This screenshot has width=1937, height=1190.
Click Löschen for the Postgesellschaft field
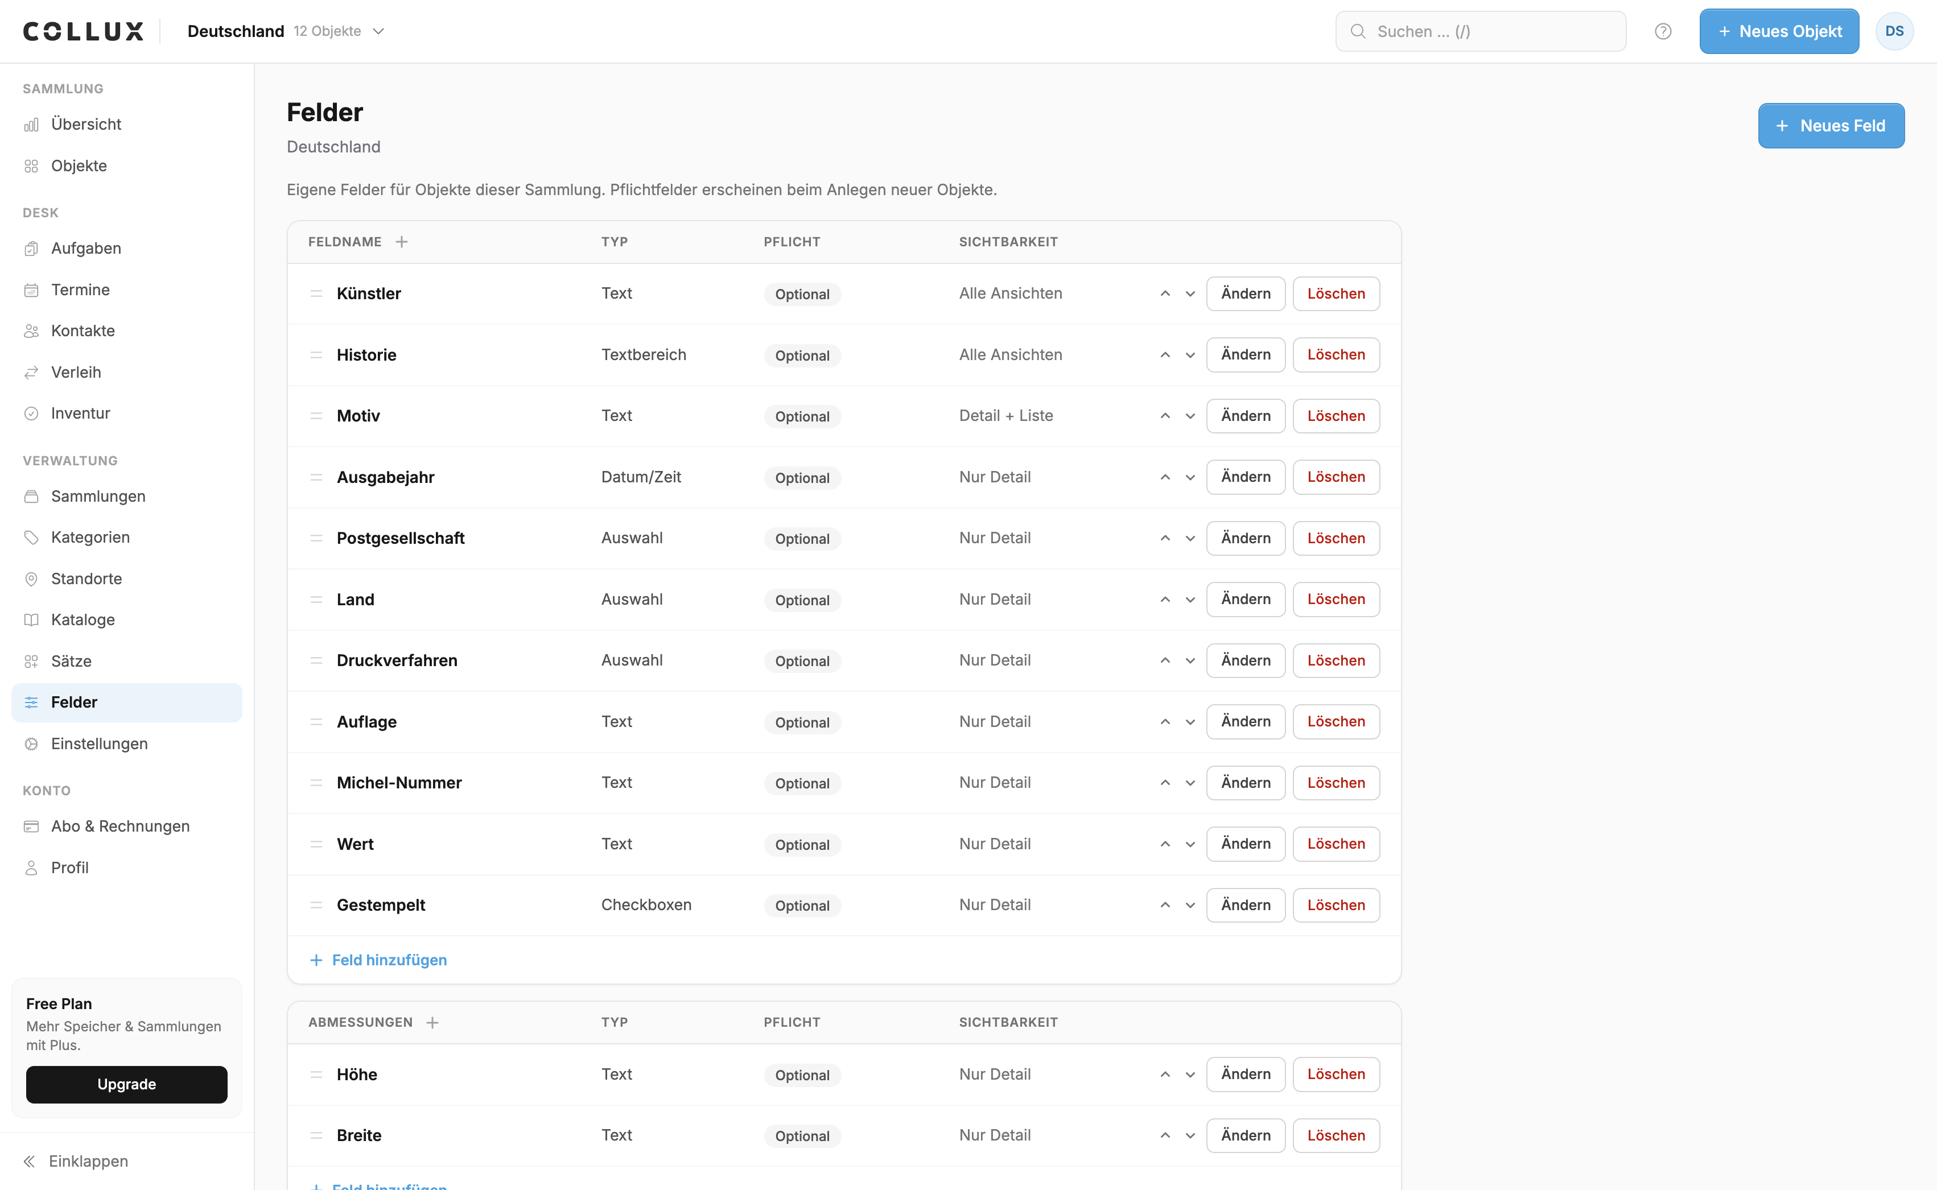coord(1336,538)
